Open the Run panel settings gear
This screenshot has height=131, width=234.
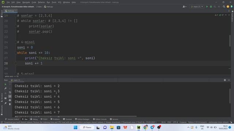pyautogui.click(x=225, y=80)
